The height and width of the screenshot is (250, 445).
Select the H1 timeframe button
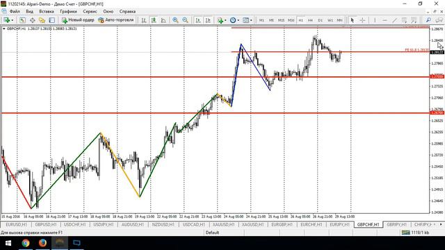pos(301,20)
